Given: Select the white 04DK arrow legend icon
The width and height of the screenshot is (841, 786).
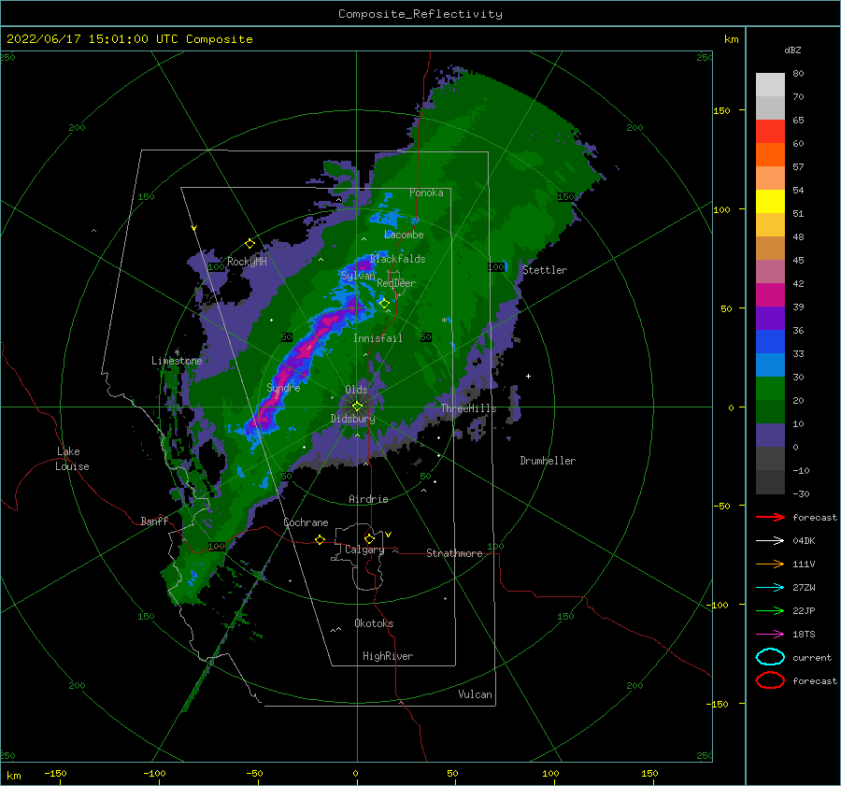Looking at the screenshot, I should coord(770,540).
